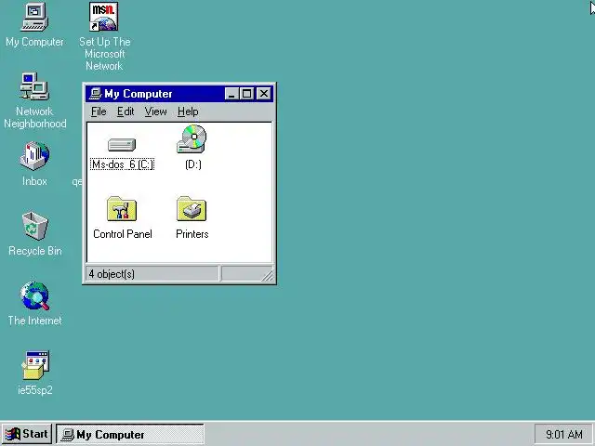The image size is (595, 446).
Task: Select the Recycle Bin icon
Action: coord(34,226)
